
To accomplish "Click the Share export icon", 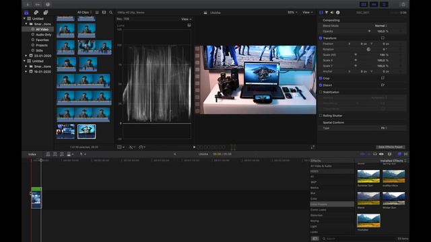I will pyautogui.click(x=403, y=5).
